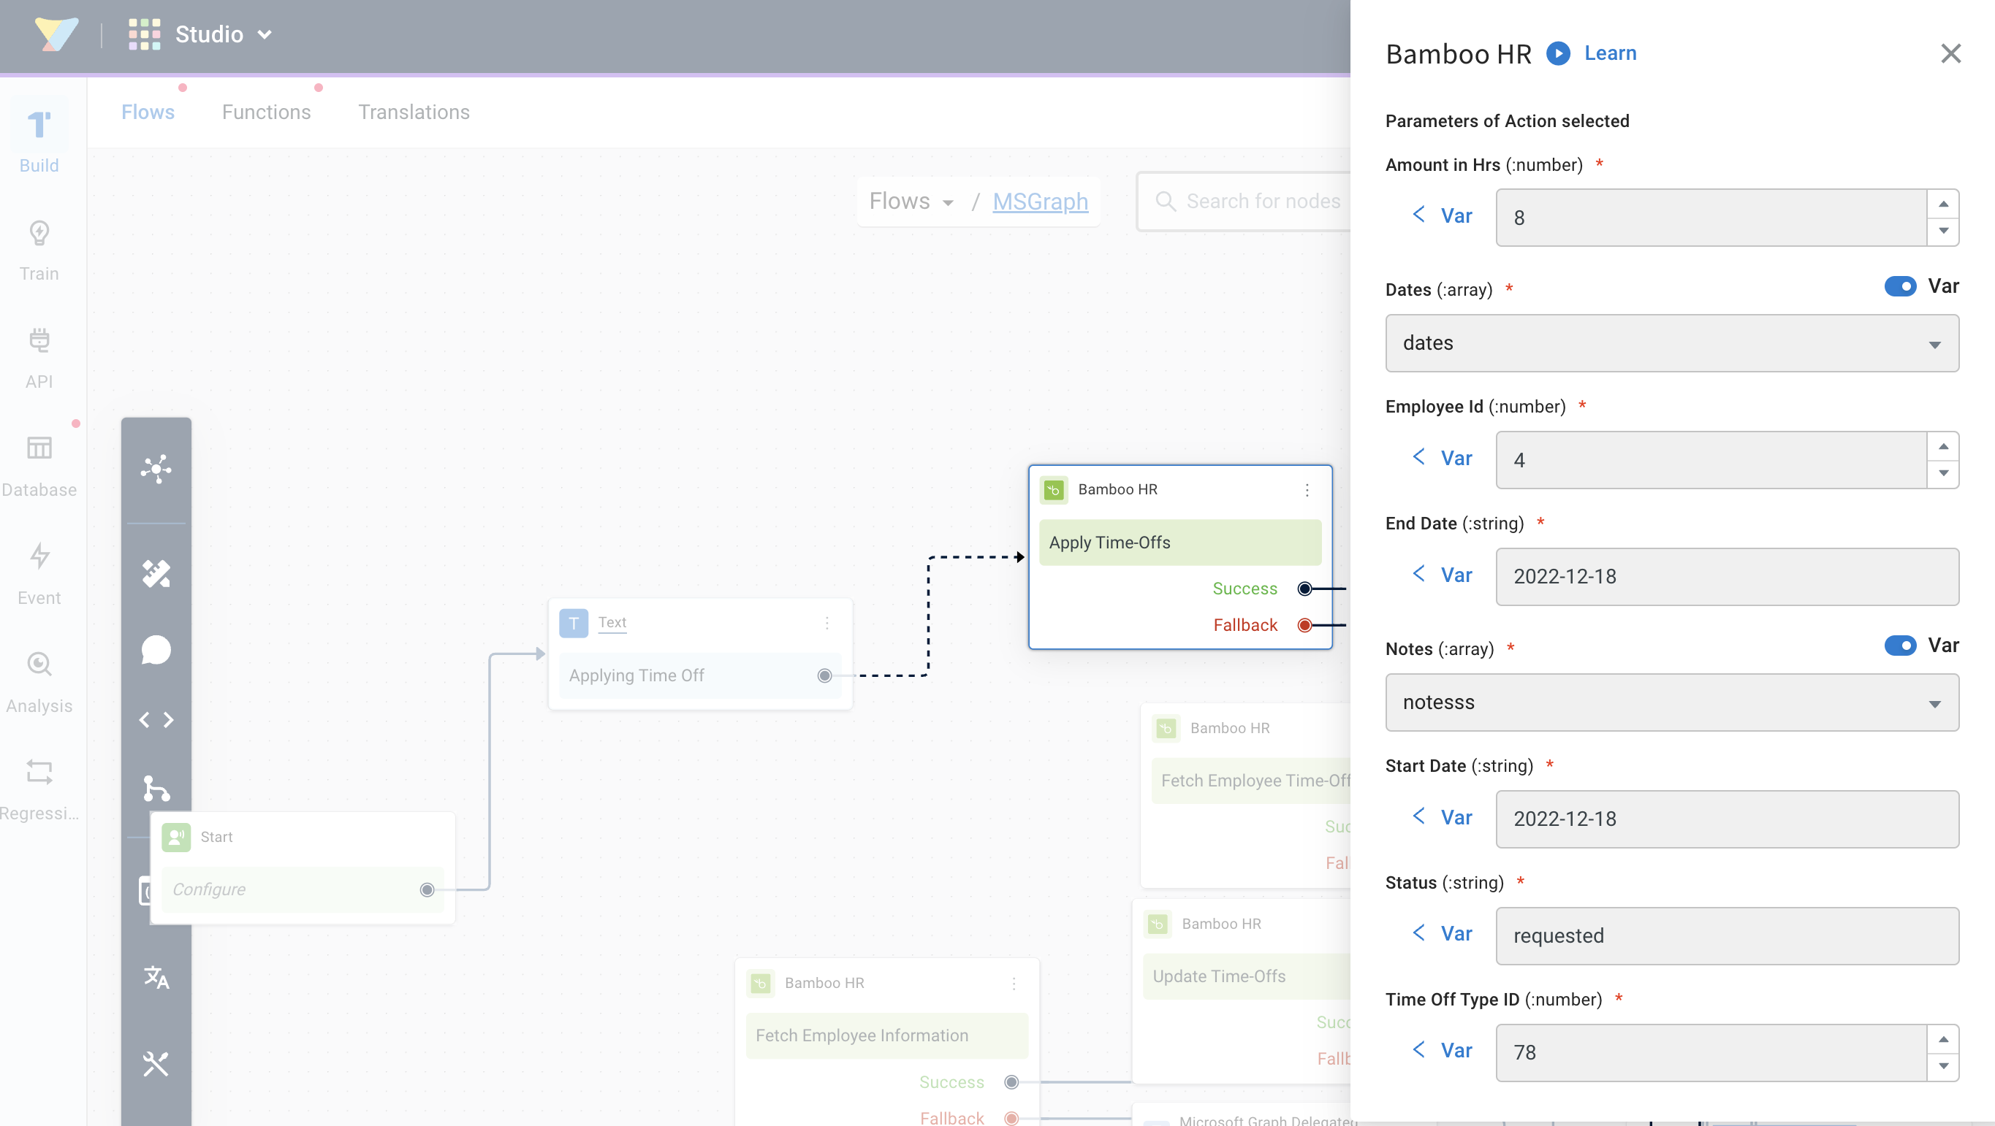Select the language translate node tool
Screen dimensions: 1995x1126
click(x=156, y=978)
